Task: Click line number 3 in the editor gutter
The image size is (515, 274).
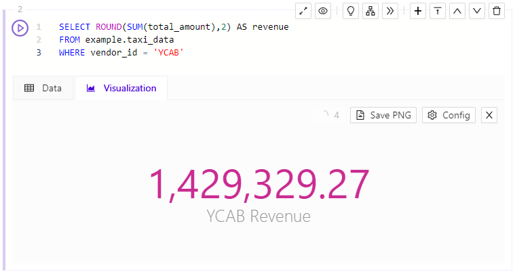Action: [39, 52]
